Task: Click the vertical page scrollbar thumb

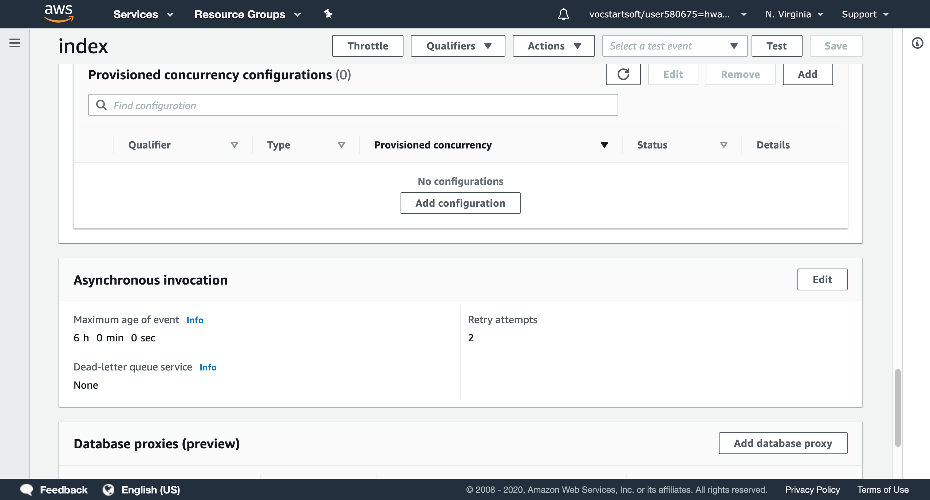Action: [898, 408]
